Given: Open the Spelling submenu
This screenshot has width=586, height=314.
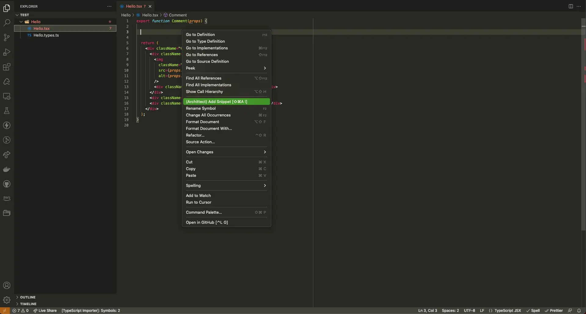Looking at the screenshot, I should pyautogui.click(x=226, y=186).
